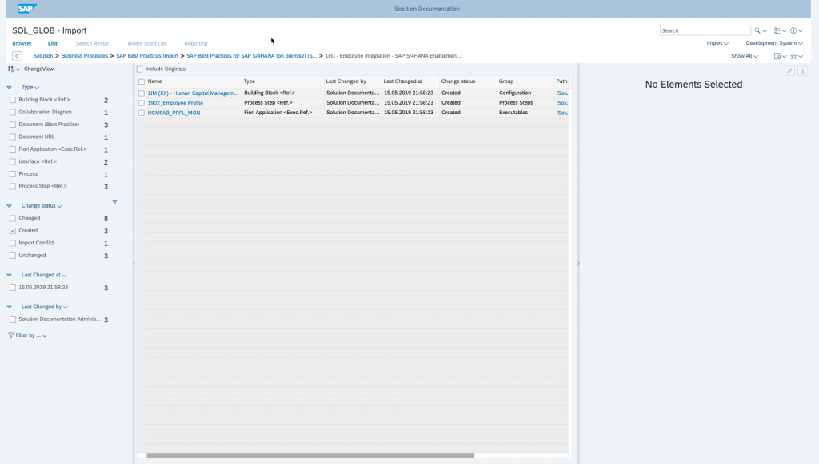
Task: Toggle Collaboration Diagram filter checkbox
Action: point(13,112)
